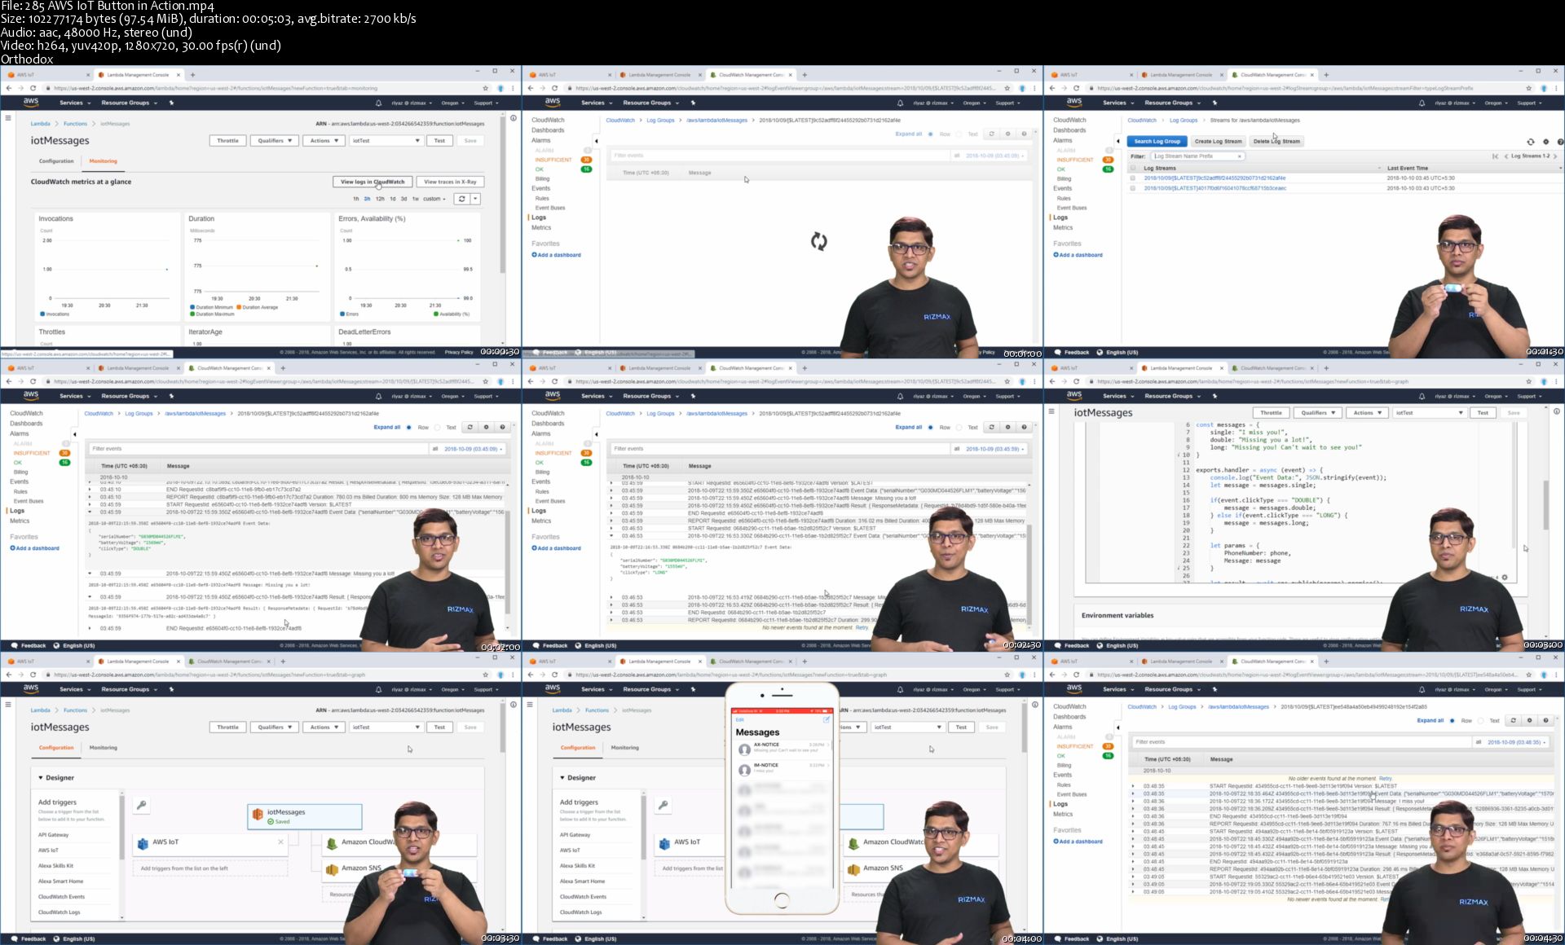This screenshot has width=1565, height=945.
Task: Select orange Lambda icon in Saved iotMessages box
Action: 258,814
